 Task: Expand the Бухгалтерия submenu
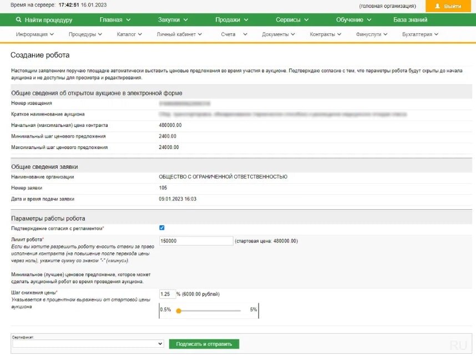click(420, 34)
